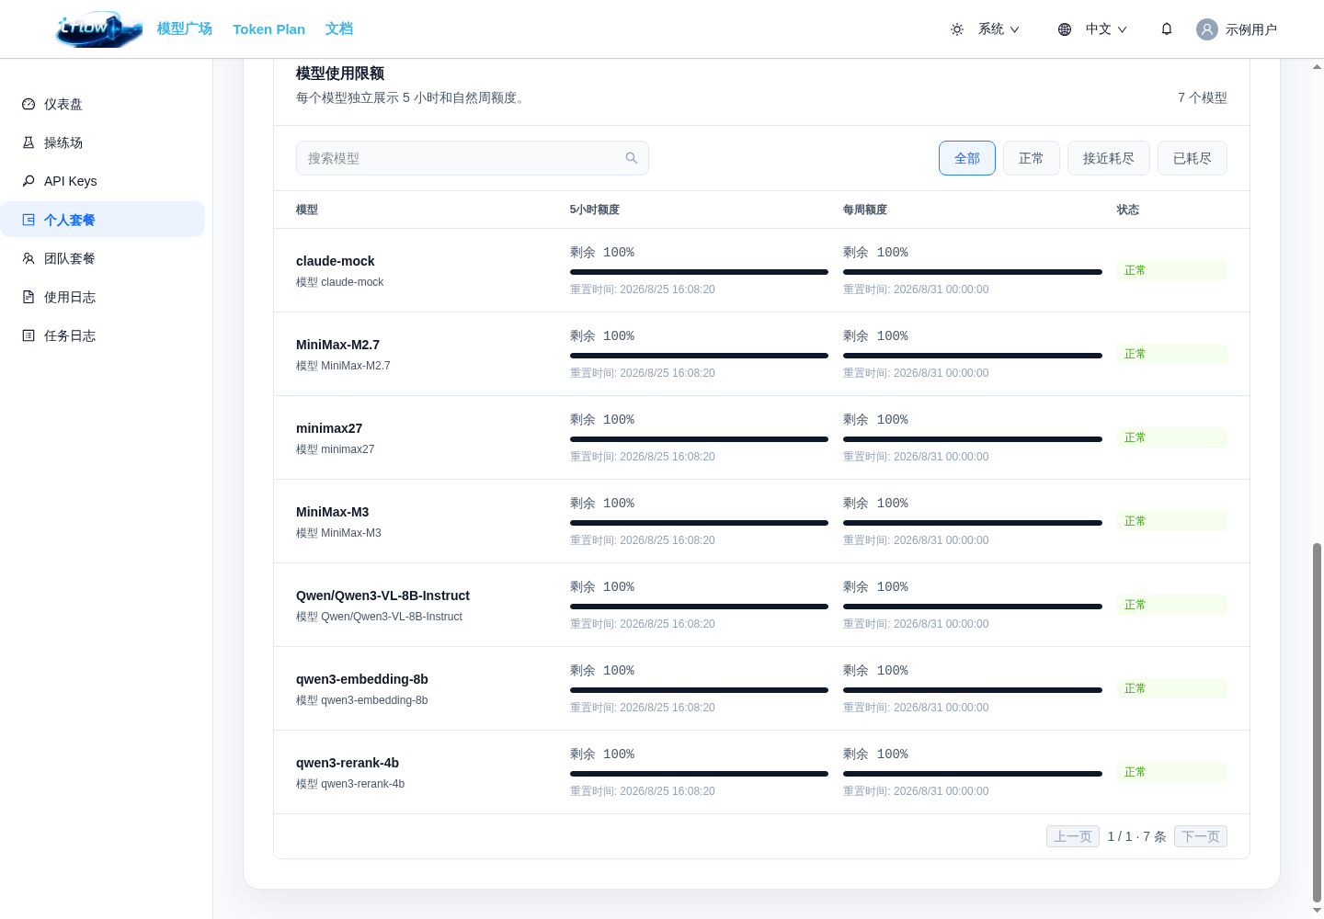Click the scrollbar up arrow
The width and height of the screenshot is (1324, 919).
(x=1318, y=67)
